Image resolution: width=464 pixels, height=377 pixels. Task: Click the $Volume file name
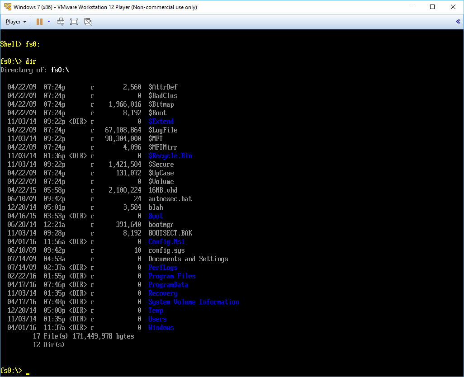[x=161, y=181]
